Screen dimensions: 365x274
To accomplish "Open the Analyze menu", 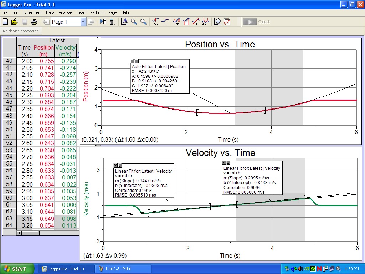I will [x=65, y=12].
